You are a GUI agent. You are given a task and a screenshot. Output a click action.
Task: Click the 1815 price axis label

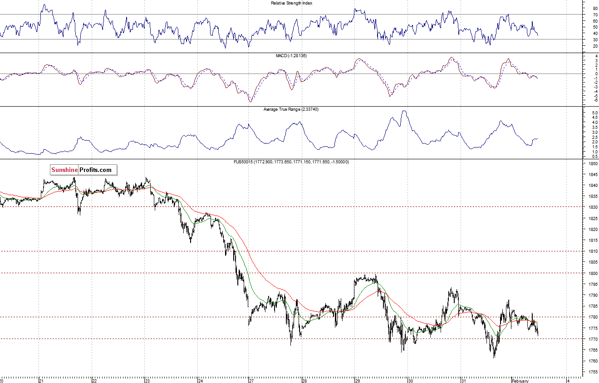[593, 240]
